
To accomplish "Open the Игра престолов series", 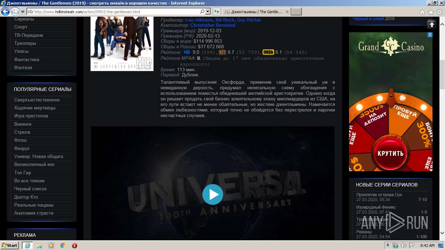I will pyautogui.click(x=42, y=116).
